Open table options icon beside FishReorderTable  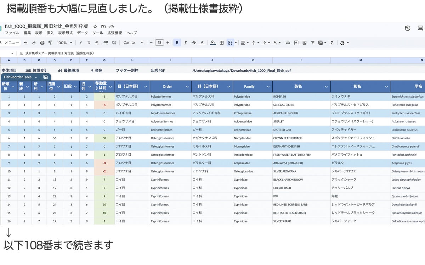pos(46,77)
